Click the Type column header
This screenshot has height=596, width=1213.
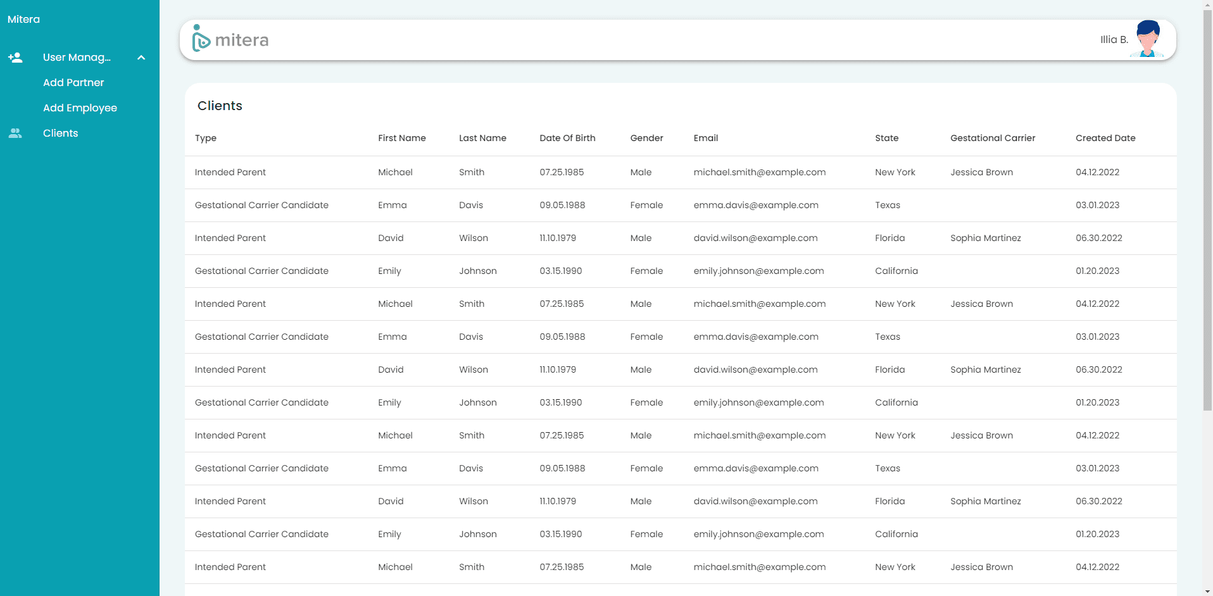pos(206,138)
